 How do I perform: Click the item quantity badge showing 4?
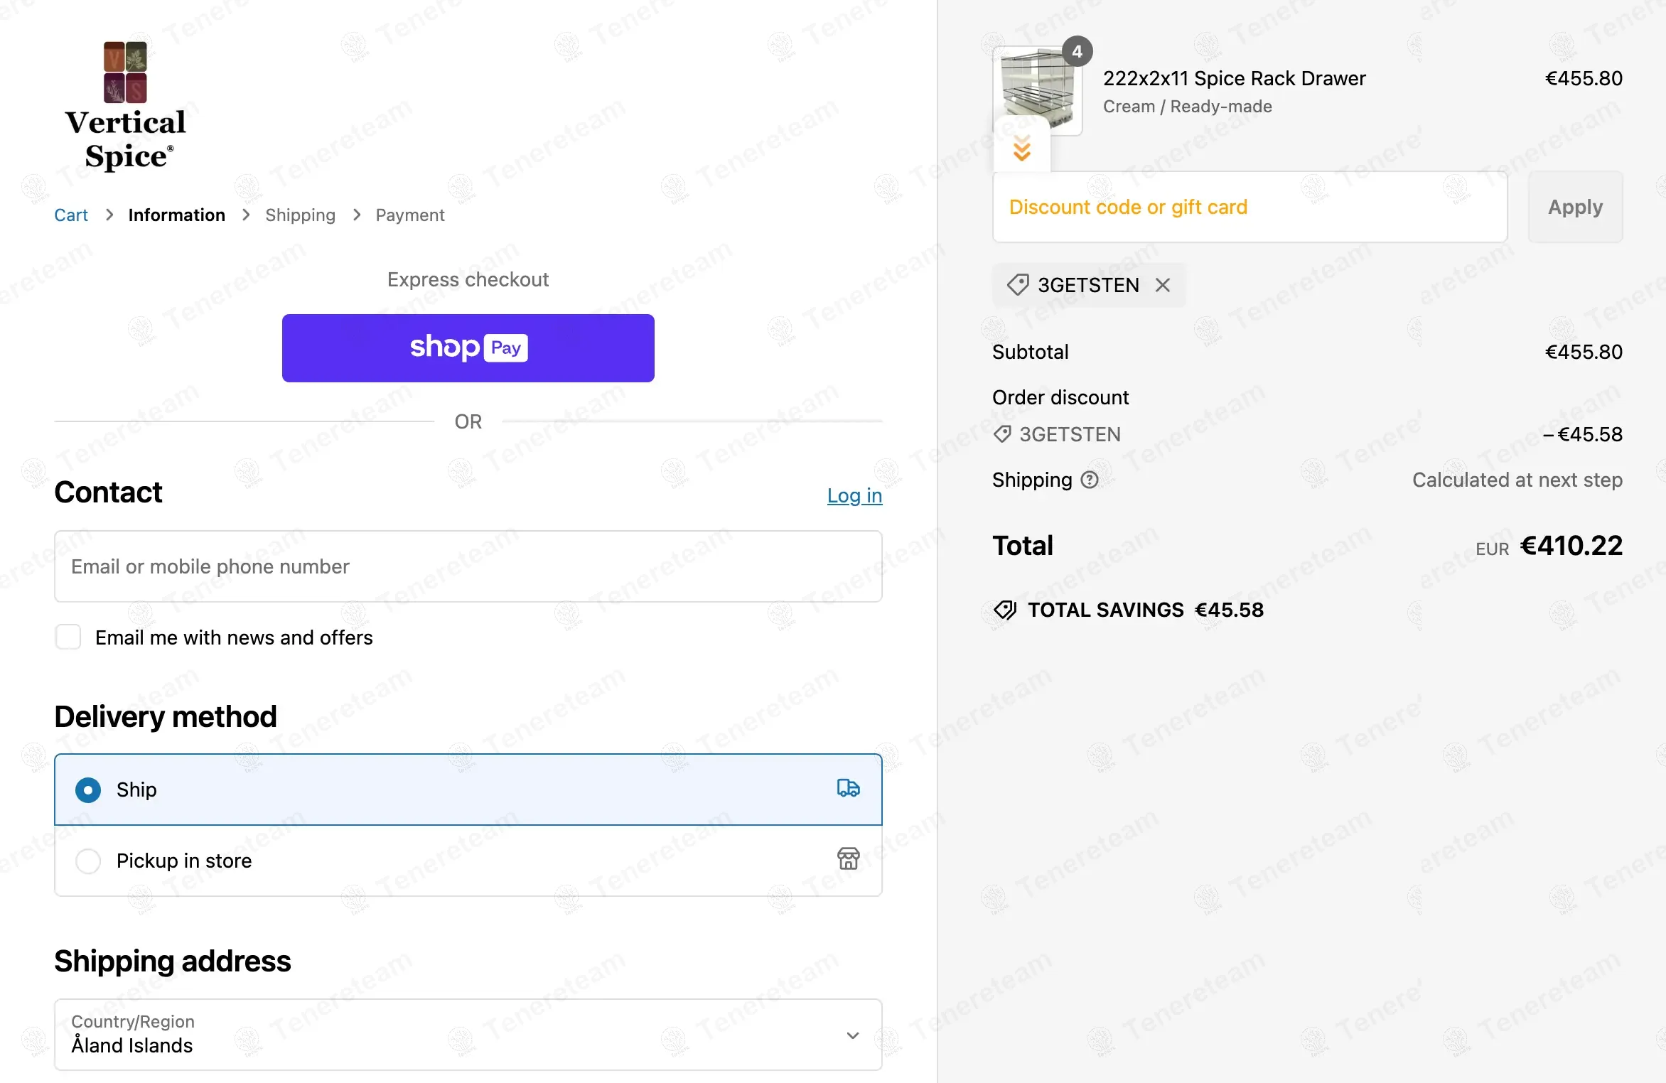(1077, 52)
